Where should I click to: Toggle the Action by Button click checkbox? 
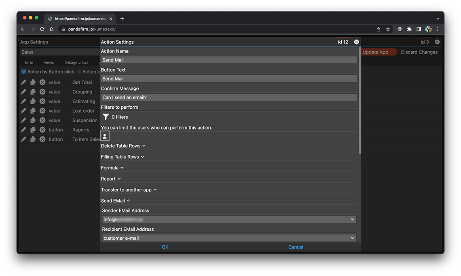coord(24,72)
